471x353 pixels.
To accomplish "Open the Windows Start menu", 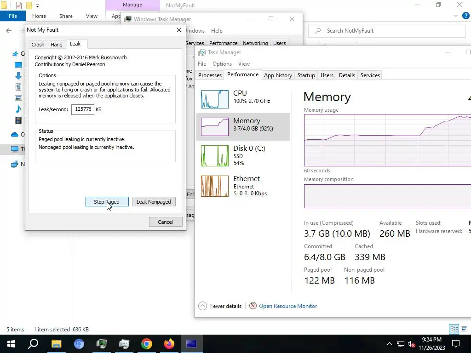I will click(11, 344).
